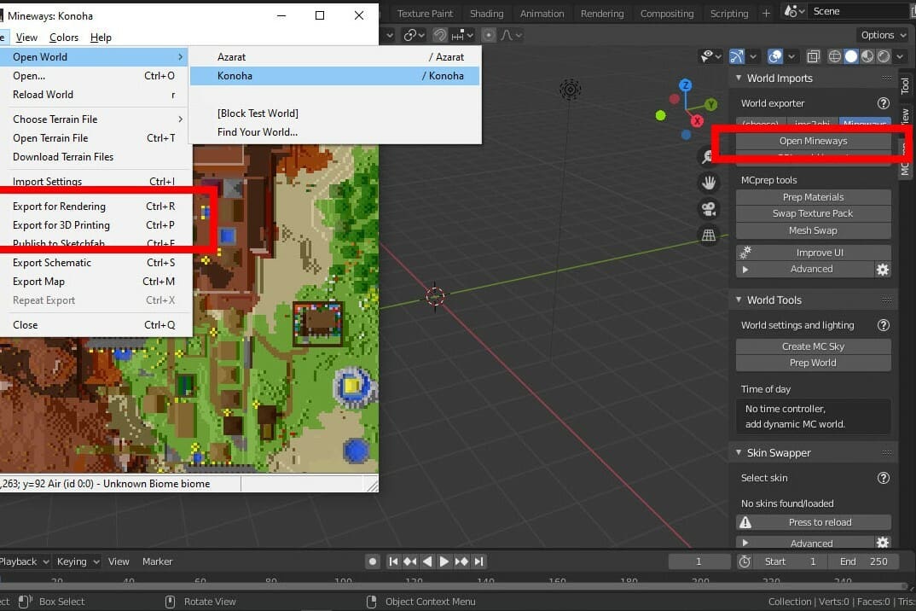Click the Y axis on the navigation gizmo
The height and width of the screenshot is (611, 916).
(x=710, y=105)
